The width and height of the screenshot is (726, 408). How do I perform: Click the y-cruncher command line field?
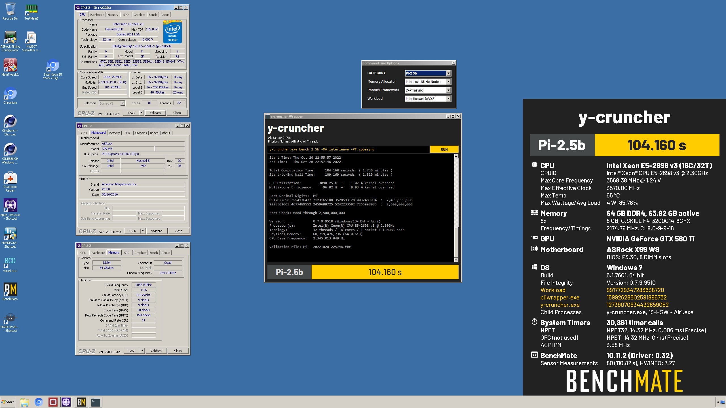point(348,149)
